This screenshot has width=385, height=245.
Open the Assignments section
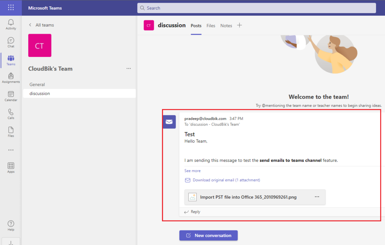(x=11, y=78)
